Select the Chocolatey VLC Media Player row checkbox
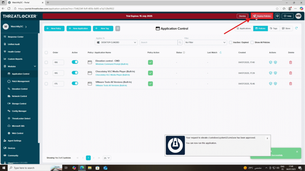Screen dimensions: 305x171 [46, 73]
